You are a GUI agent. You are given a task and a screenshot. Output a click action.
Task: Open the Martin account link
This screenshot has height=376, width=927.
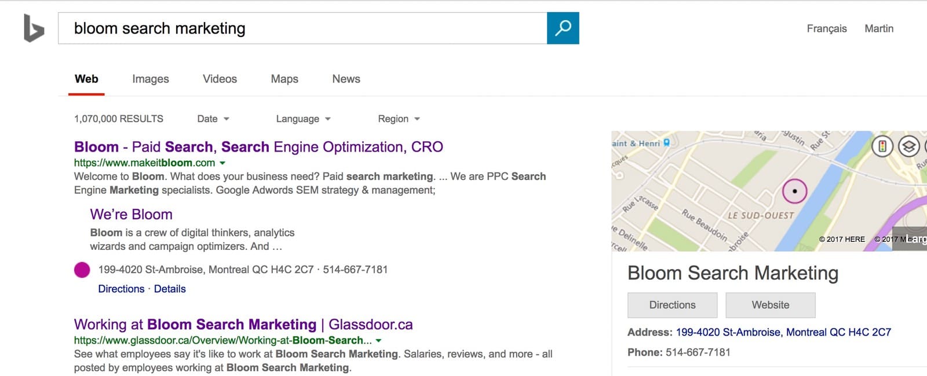pyautogui.click(x=879, y=28)
